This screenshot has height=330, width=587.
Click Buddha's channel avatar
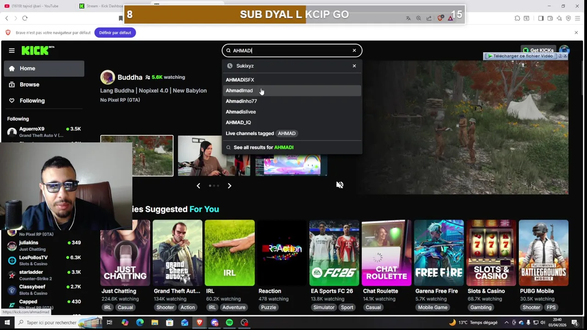click(107, 77)
